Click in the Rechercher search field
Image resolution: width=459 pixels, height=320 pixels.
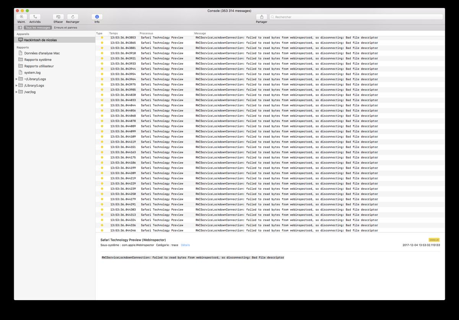point(356,17)
